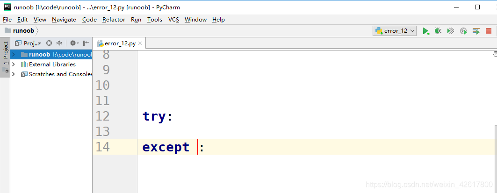
Task: Close the error_12.py tab
Action: point(140,43)
